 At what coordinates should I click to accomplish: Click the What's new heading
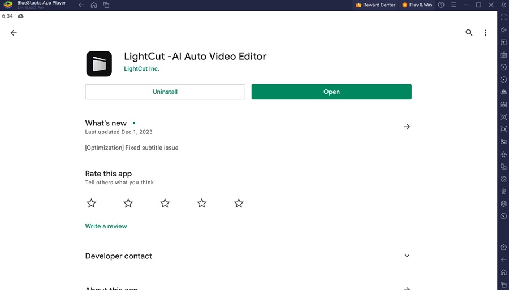(106, 123)
